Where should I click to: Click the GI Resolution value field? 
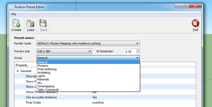(x=130, y=51)
